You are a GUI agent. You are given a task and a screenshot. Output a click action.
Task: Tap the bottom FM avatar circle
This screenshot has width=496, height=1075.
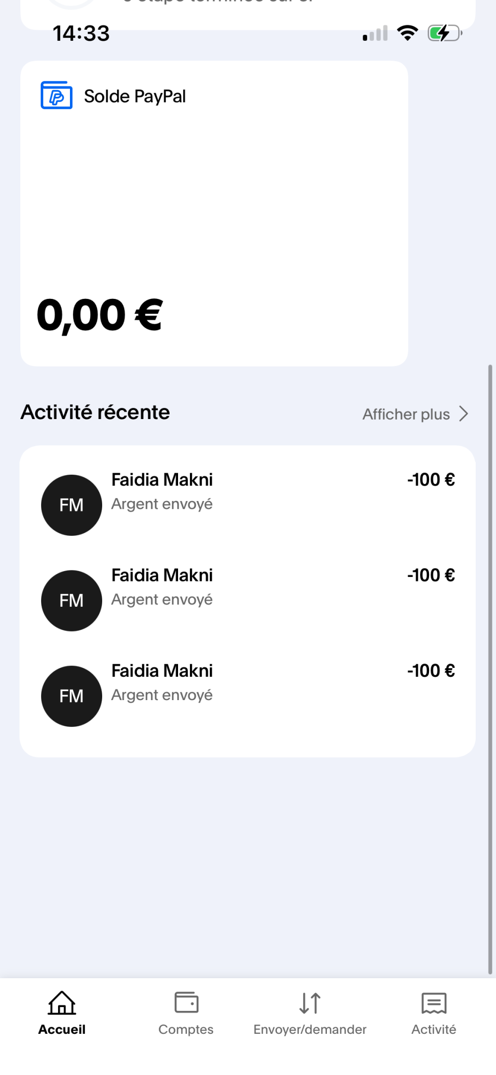(71, 696)
